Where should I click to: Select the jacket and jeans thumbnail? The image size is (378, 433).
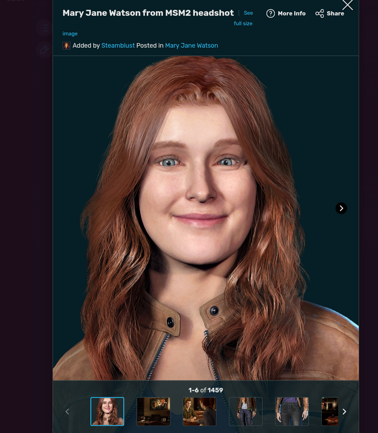(x=246, y=412)
